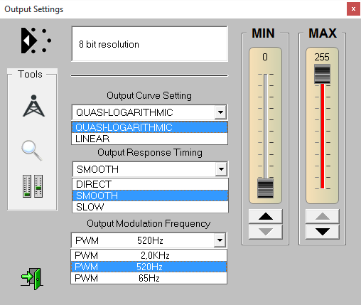
Task: Increase MIN value with up arrow
Action: tap(266, 216)
